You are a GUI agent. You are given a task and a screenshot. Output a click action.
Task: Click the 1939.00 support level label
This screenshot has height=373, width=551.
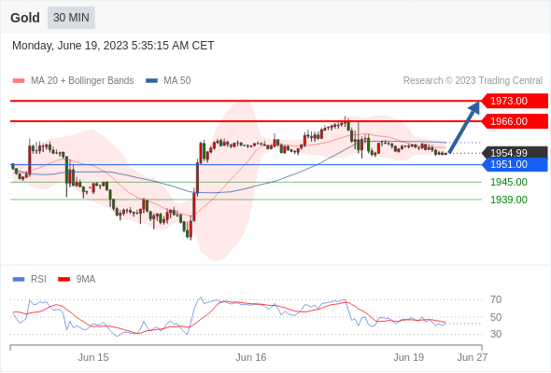[509, 200]
